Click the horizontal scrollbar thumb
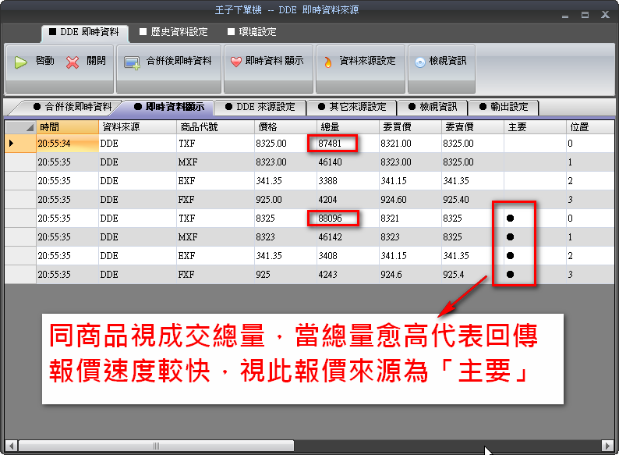Image resolution: width=619 pixels, height=455 pixels. pos(157,446)
